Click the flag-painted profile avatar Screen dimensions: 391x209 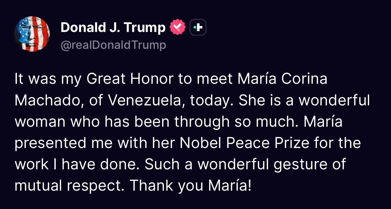(x=32, y=34)
